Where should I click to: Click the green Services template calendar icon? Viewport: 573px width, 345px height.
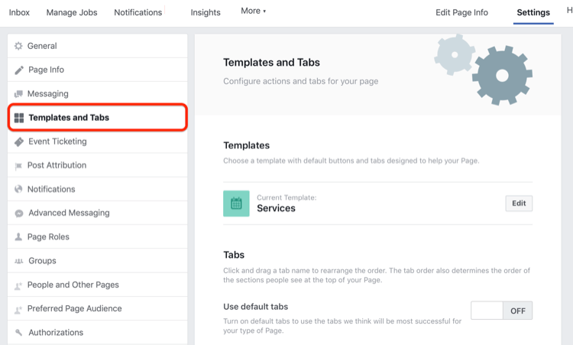tap(236, 203)
